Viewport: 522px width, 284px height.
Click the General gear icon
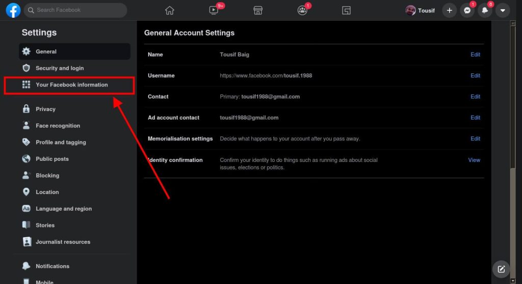click(27, 51)
